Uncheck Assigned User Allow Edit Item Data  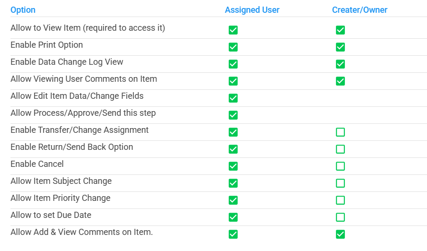pyautogui.click(x=233, y=98)
